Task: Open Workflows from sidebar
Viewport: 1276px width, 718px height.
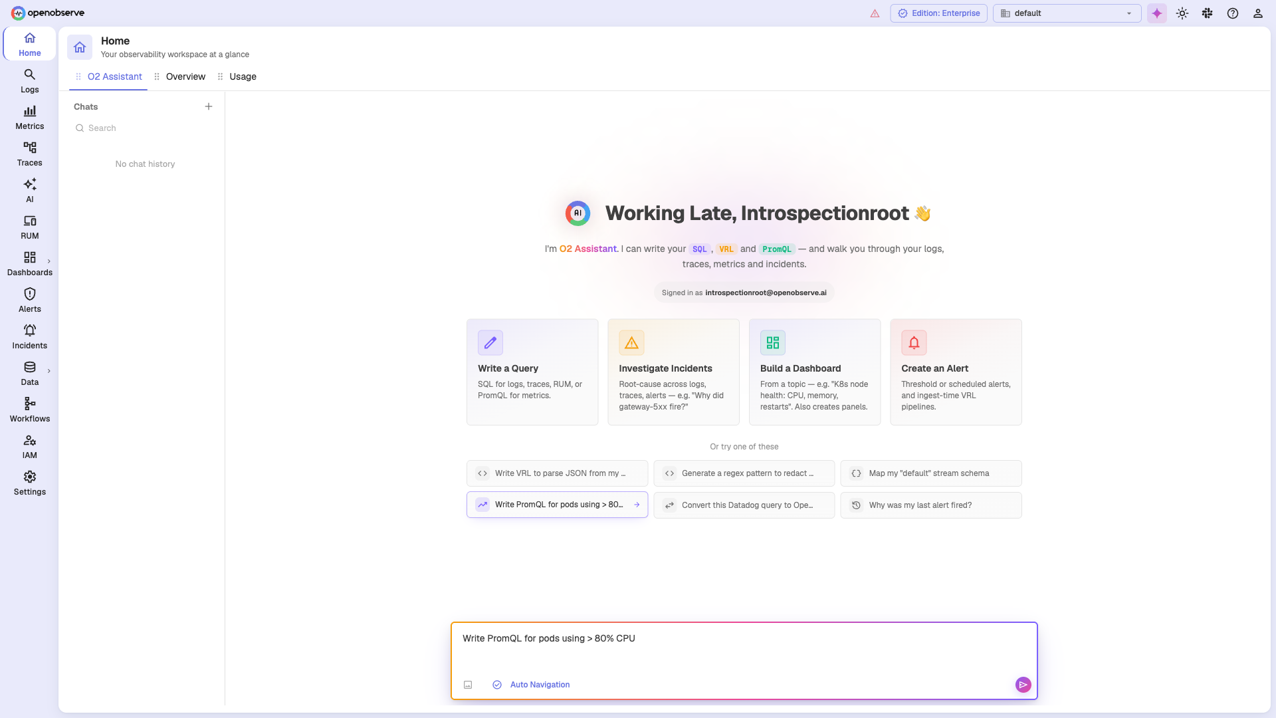Action: 29,410
